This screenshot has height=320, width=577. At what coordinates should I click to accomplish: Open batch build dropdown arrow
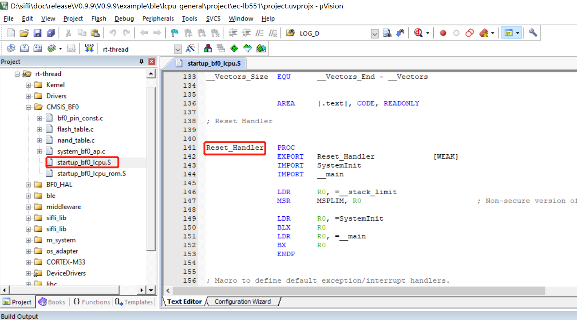[x=60, y=49]
